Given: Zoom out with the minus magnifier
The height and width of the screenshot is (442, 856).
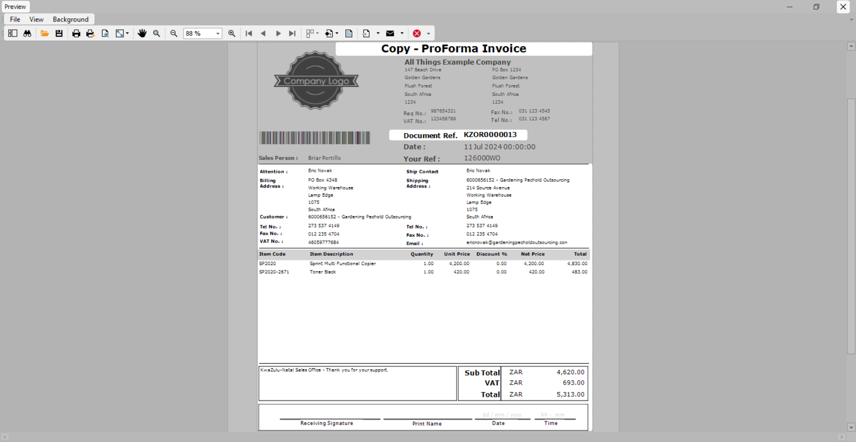Looking at the screenshot, I should coord(174,33).
